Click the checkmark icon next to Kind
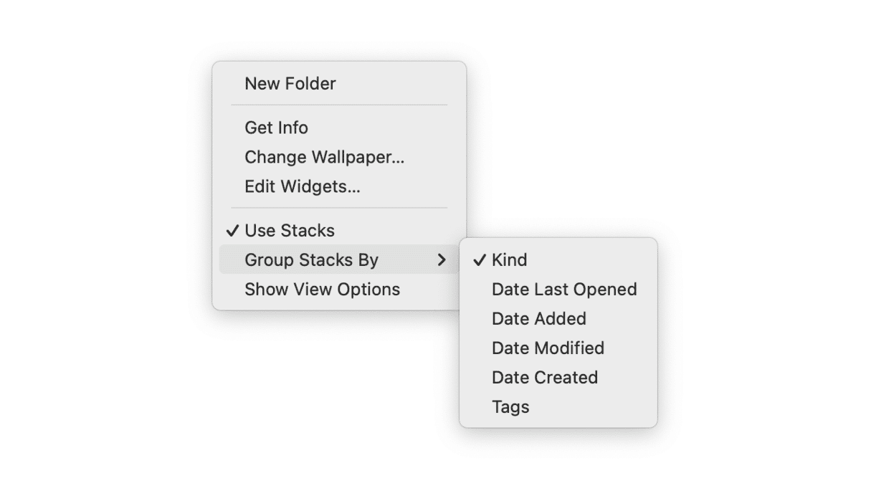Viewport: 871px width, 501px height. click(x=480, y=260)
